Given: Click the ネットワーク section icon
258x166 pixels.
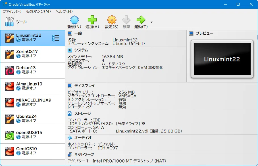Looking at the screenshot, I should [x=70, y=154].
